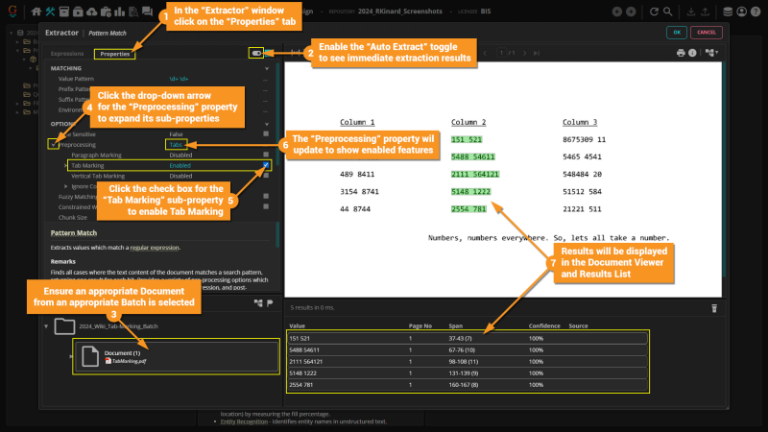The height and width of the screenshot is (432, 768).
Task: Follow the Entity Recognition link in background
Action: pos(244,421)
